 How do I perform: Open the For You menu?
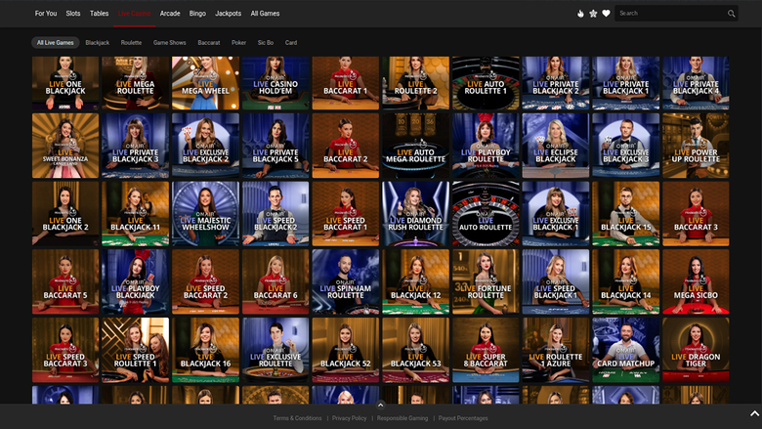point(46,14)
